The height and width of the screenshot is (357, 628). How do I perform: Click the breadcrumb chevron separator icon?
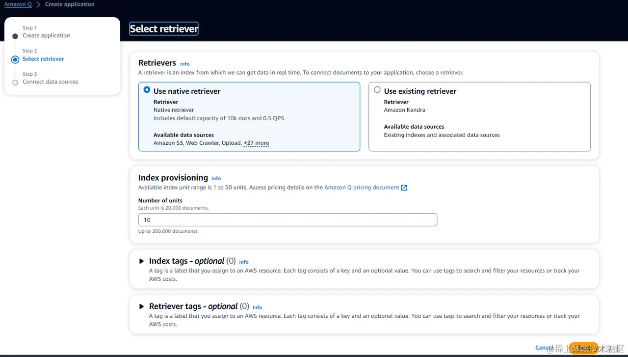coord(38,4)
